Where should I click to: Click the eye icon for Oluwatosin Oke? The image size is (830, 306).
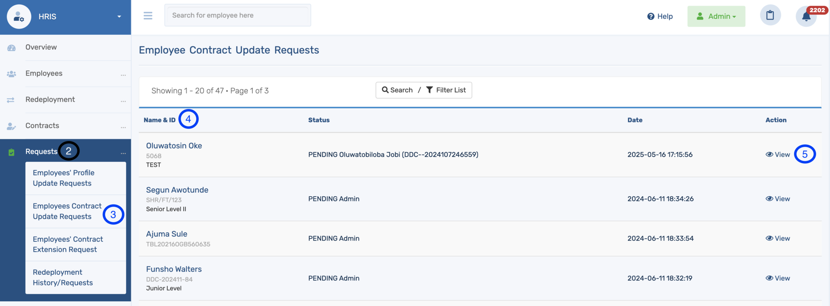pyautogui.click(x=769, y=155)
